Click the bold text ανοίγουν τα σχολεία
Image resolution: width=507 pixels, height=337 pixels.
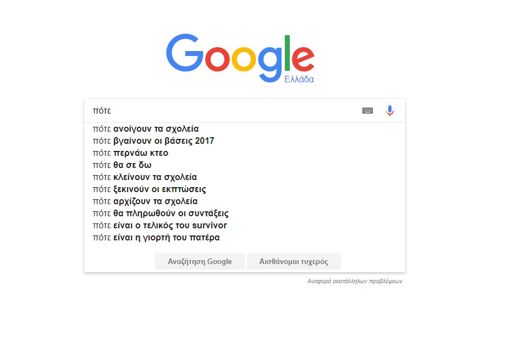[x=156, y=129]
